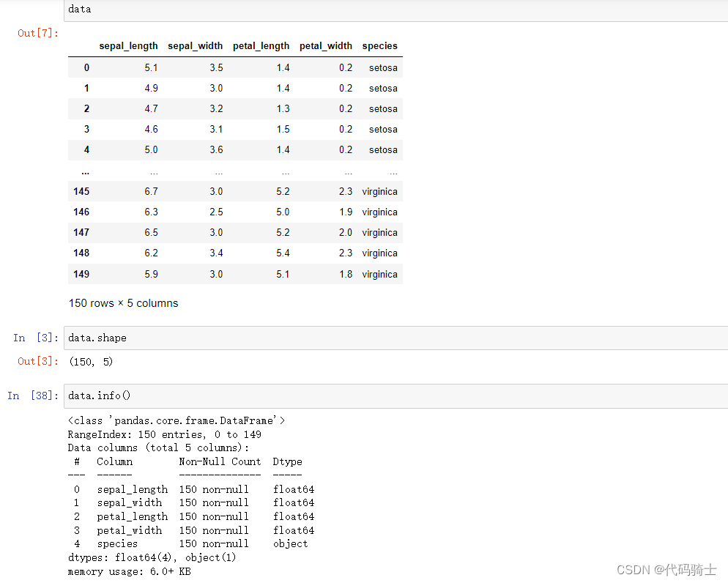Click the setosa species cell in row 0
Screen dimensions: 728x583
click(x=383, y=68)
